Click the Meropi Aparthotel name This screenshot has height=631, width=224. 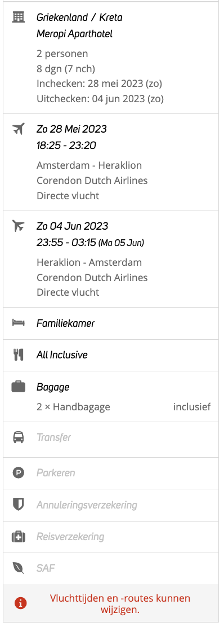pos(74,34)
